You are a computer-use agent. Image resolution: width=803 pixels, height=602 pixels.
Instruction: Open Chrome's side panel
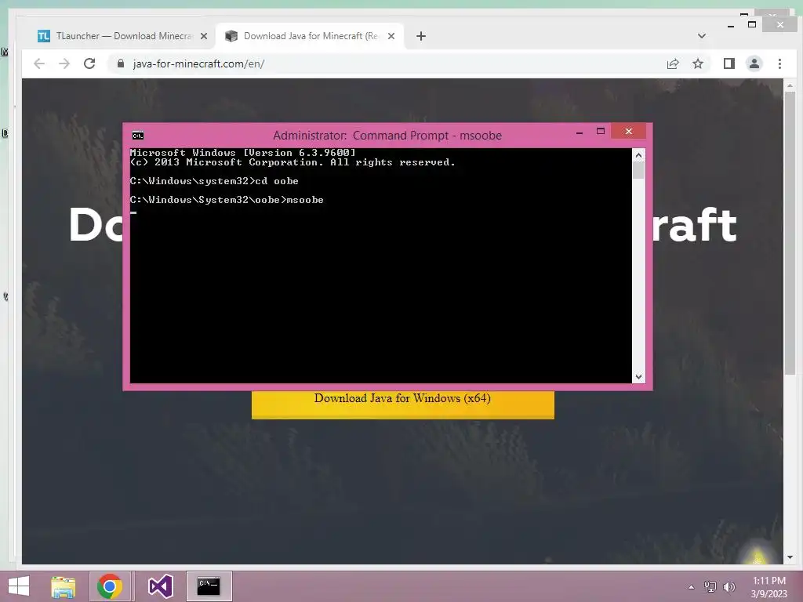point(729,63)
